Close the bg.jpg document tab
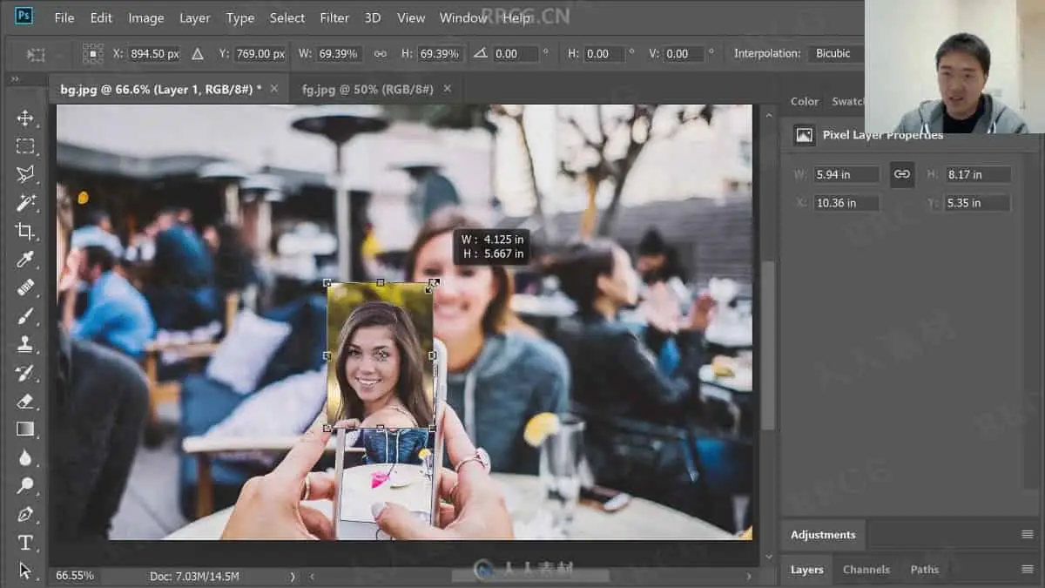Viewport: 1045px width, 588px height. pyautogui.click(x=274, y=89)
